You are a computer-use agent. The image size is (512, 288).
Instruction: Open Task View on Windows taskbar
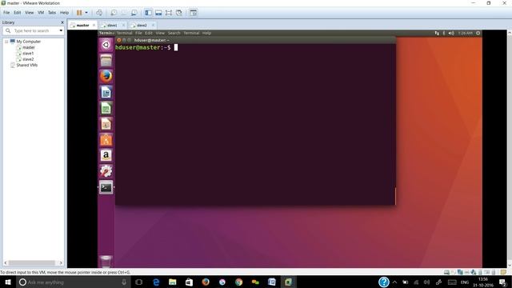[x=138, y=282]
